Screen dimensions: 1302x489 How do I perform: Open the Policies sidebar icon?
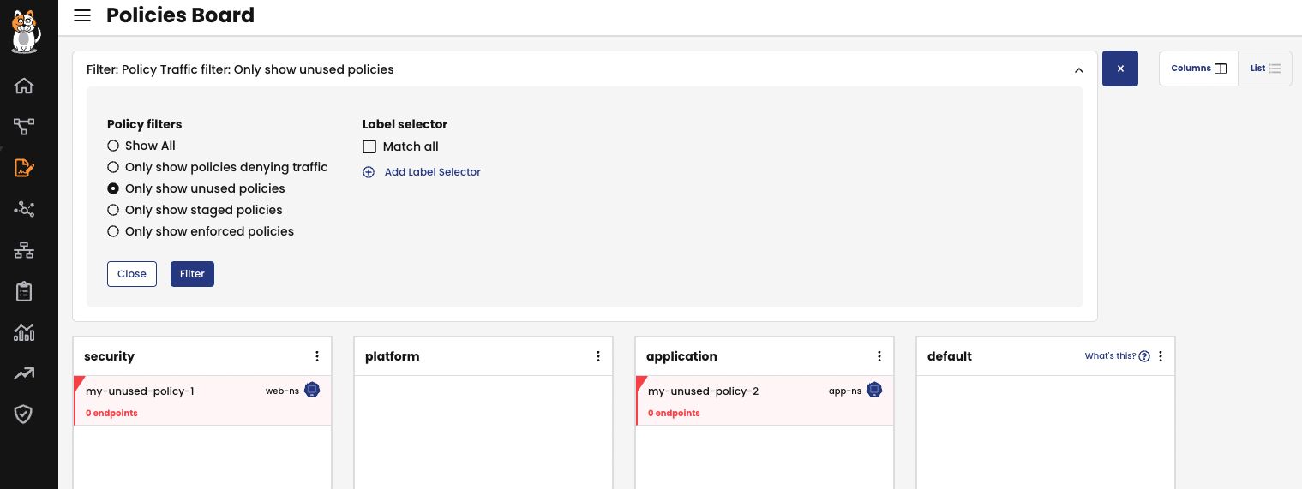(24, 168)
